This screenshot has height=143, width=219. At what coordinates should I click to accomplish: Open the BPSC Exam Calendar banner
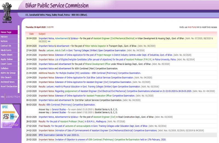pos(10,116)
